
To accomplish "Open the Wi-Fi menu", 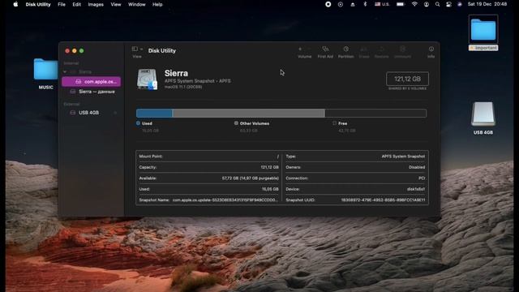I will [414, 4].
